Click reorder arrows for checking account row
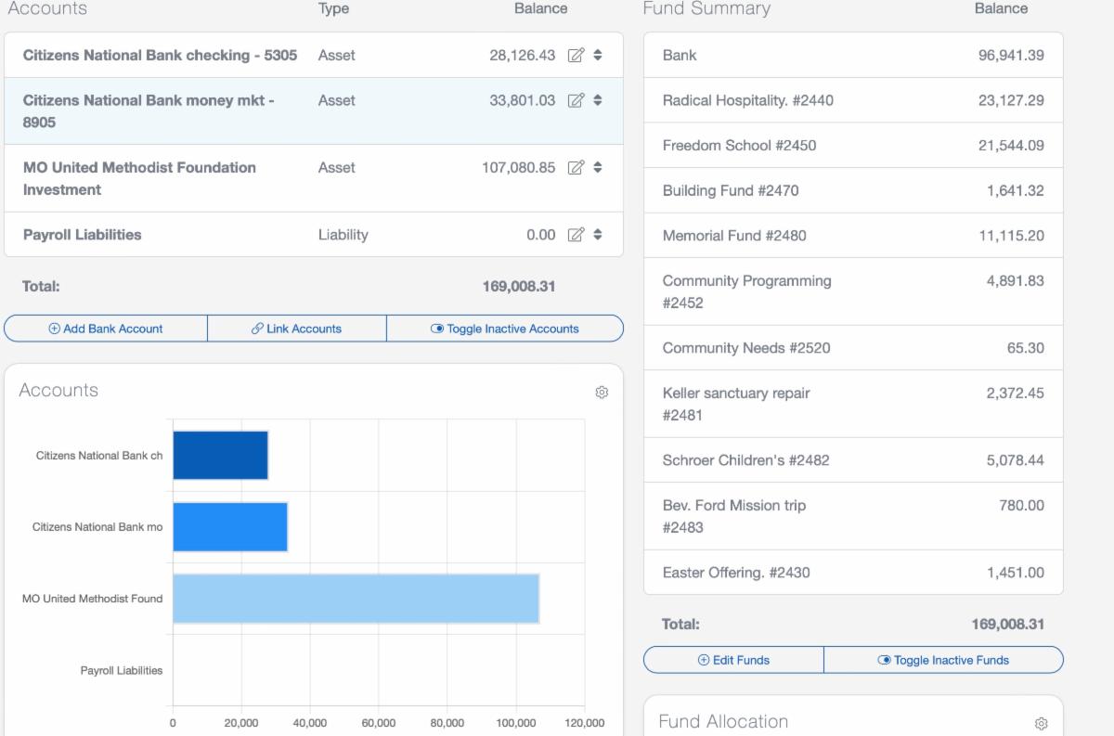1114x736 pixels. point(598,56)
